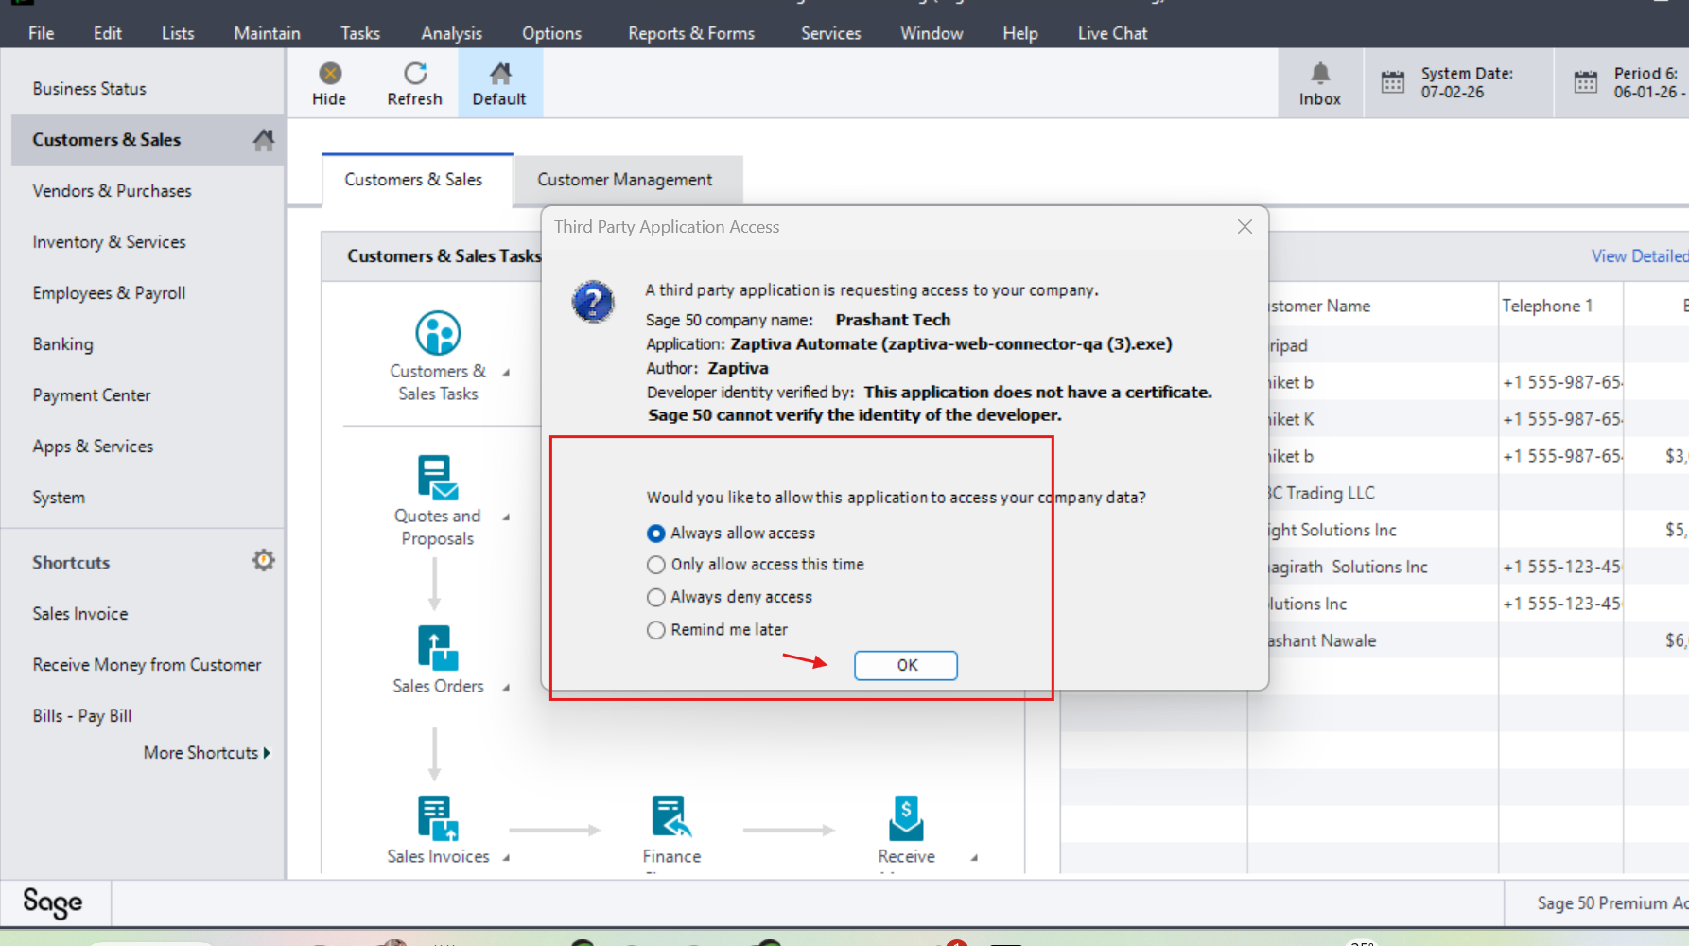Screen dimensions: 1689x946
Task: Expand Sales Orders dropdown arrow
Action: point(506,688)
